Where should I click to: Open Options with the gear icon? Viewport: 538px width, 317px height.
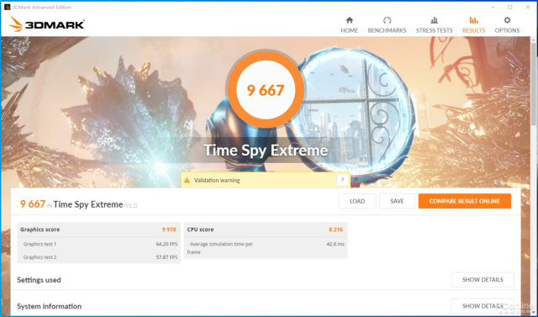coord(507,20)
